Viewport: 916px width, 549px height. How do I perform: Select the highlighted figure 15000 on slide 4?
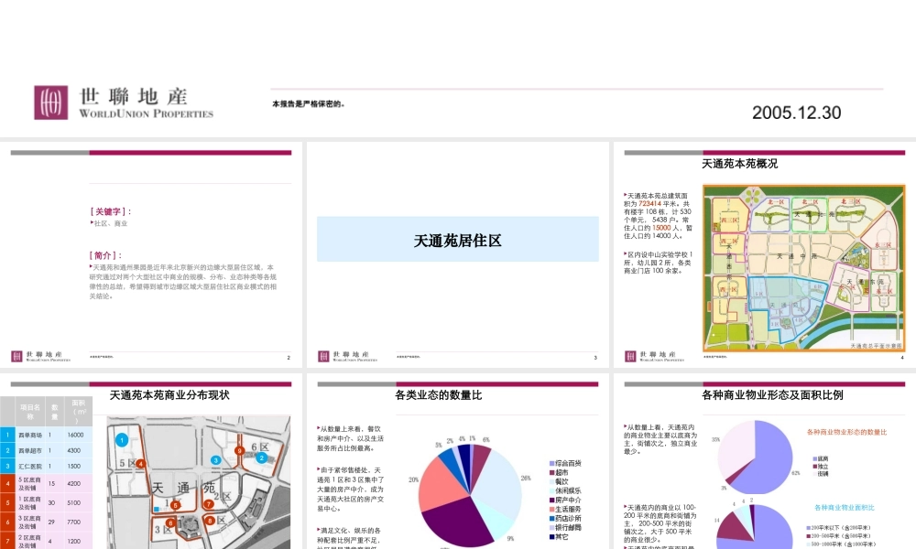661,228
